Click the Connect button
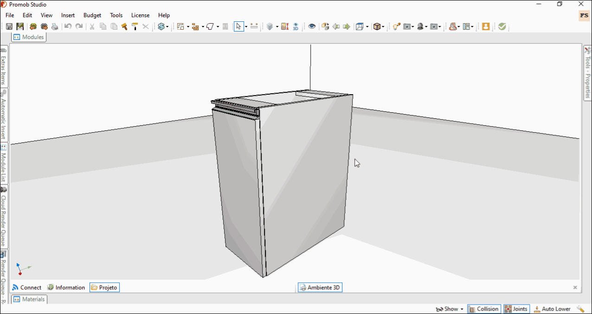The image size is (592, 314). pyautogui.click(x=26, y=288)
